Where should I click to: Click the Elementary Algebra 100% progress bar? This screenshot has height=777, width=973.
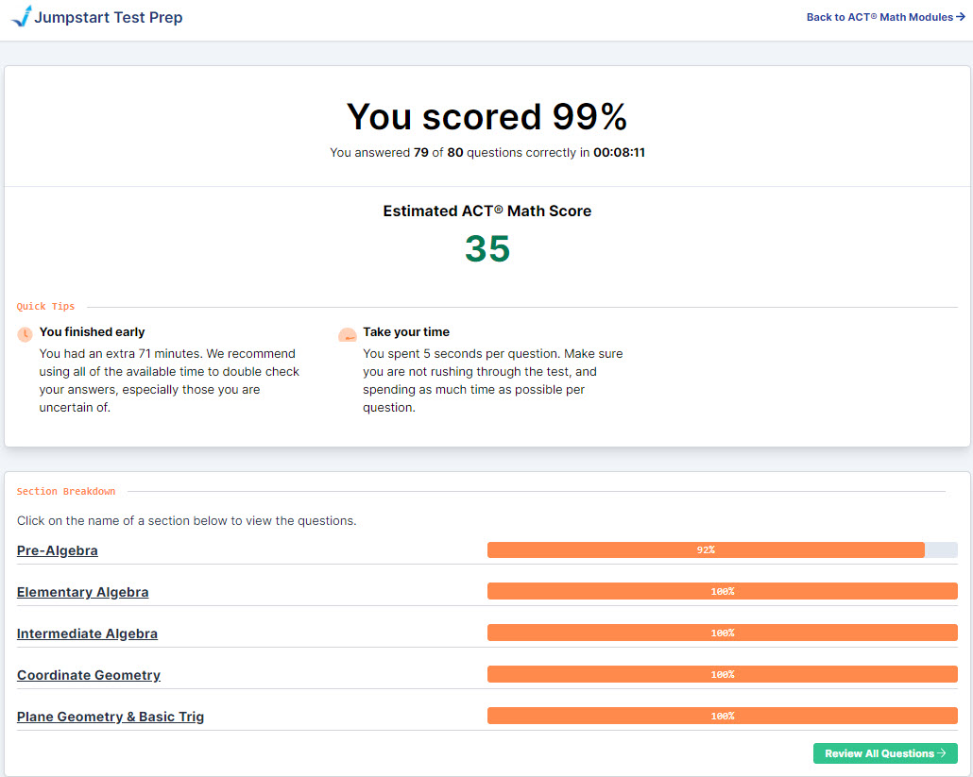pos(722,591)
